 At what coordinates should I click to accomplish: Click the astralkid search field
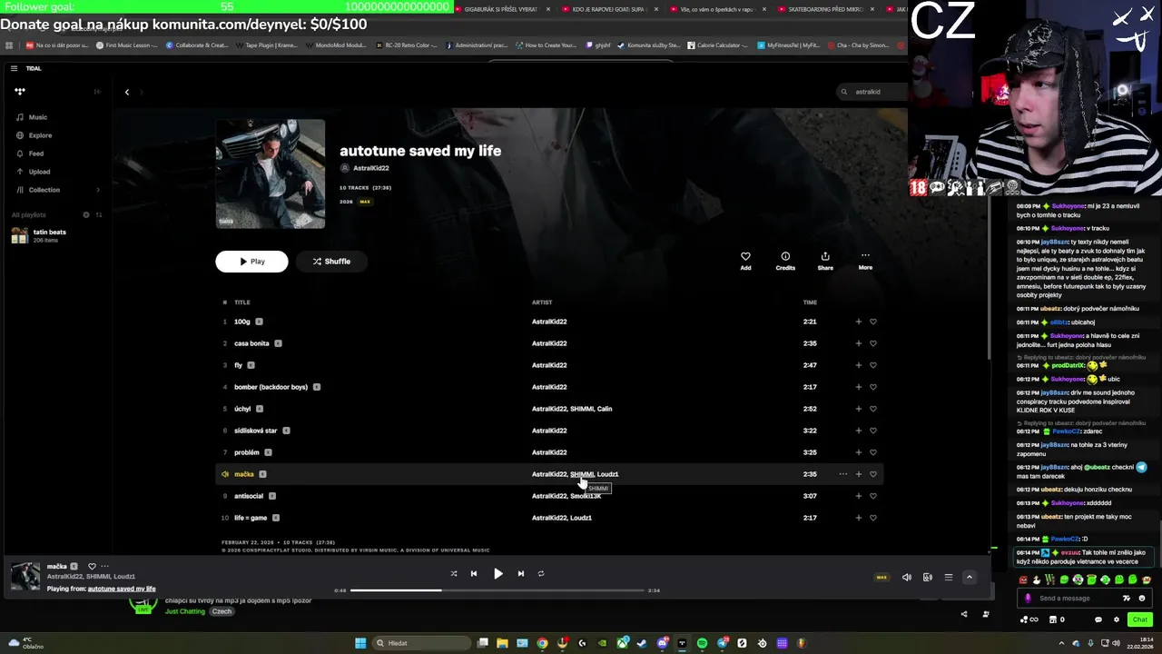pos(871,92)
